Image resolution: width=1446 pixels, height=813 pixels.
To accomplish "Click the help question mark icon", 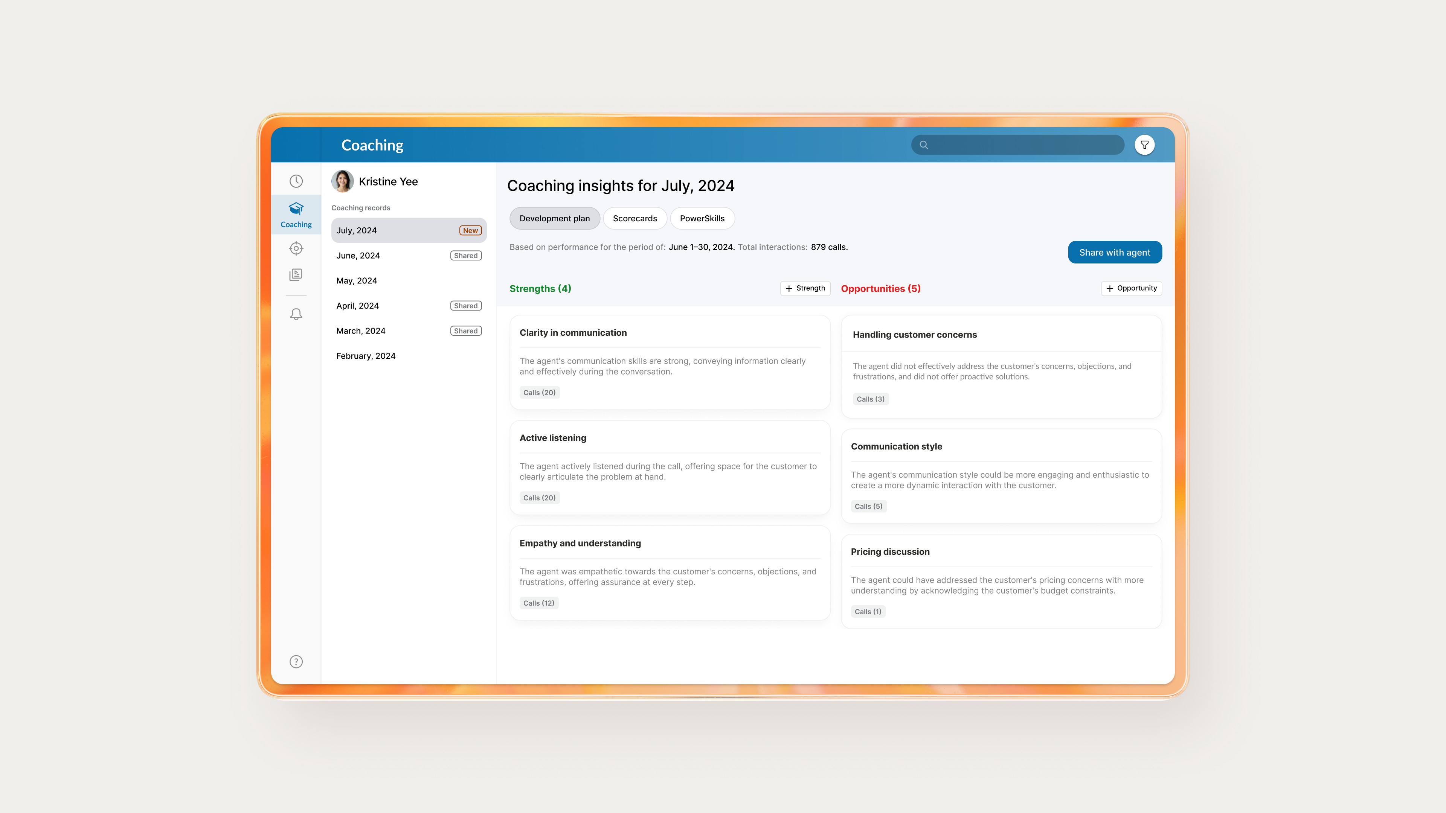I will point(296,662).
